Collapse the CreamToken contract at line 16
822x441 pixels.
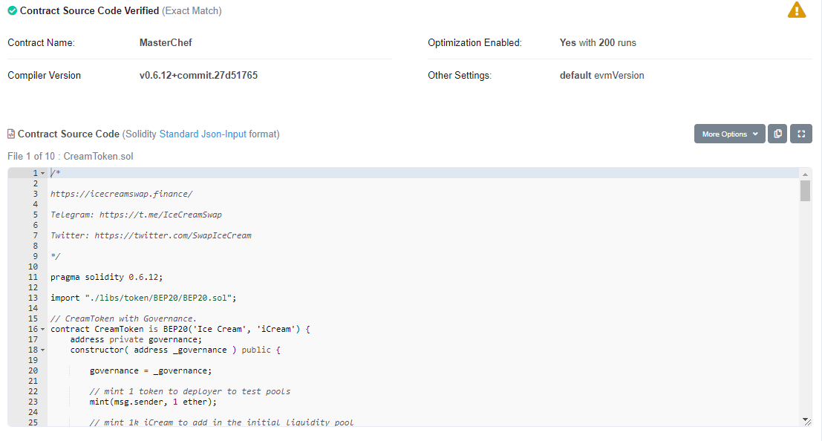(x=43, y=330)
